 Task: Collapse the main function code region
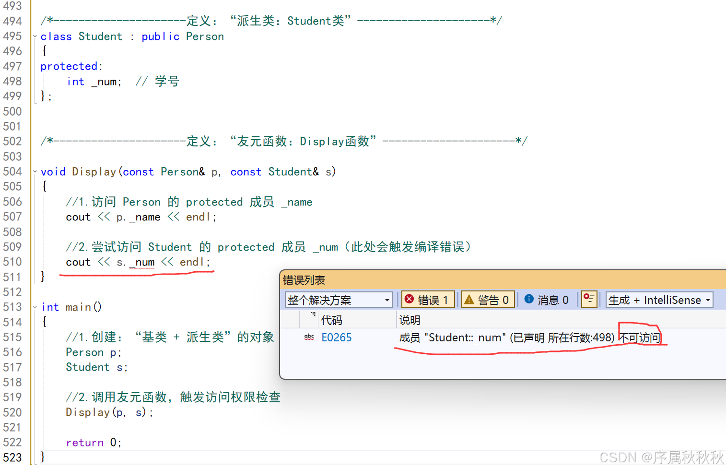point(35,306)
